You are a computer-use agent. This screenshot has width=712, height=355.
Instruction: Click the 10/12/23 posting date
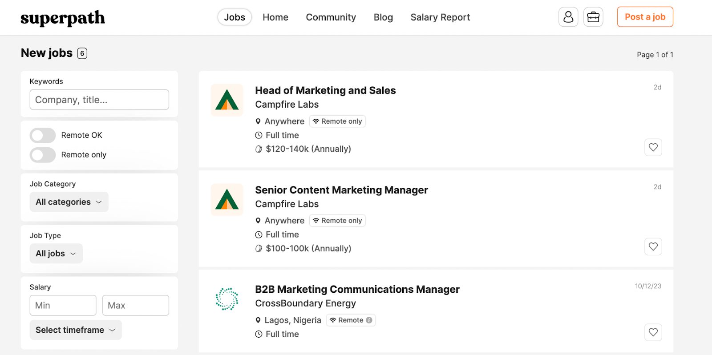point(648,286)
